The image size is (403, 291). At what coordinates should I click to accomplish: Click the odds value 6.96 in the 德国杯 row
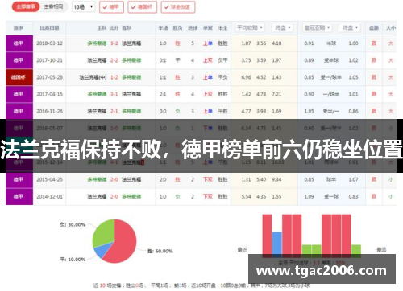pyautogui.click(x=246, y=77)
